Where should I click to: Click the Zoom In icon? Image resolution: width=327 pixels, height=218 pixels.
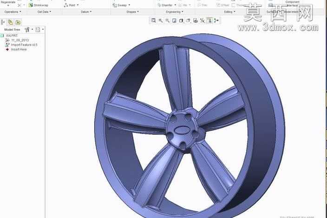[x=161, y=20]
